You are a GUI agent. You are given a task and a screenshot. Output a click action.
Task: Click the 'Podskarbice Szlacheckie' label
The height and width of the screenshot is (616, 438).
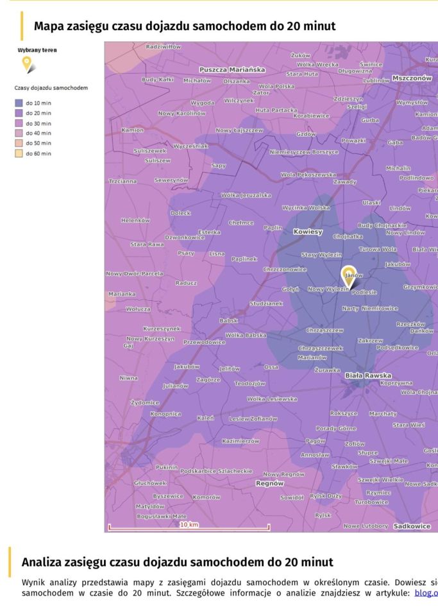[x=216, y=470]
